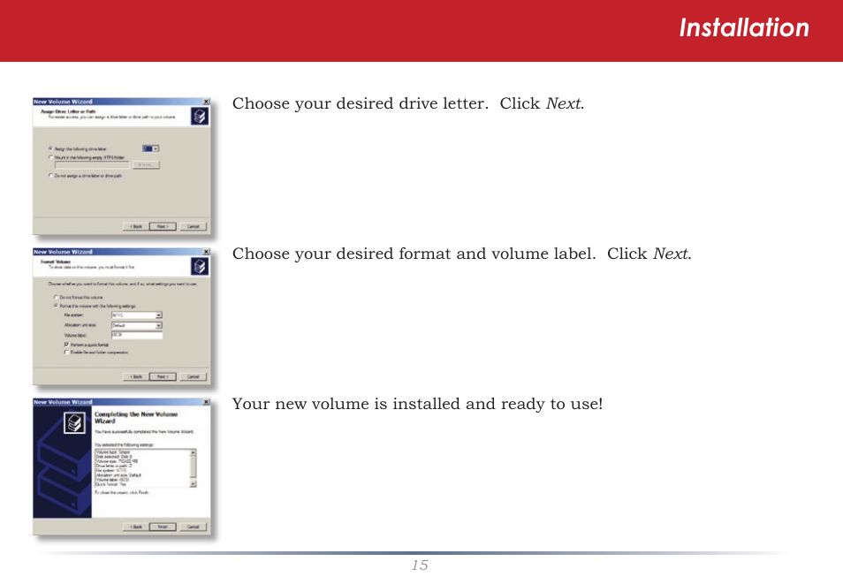The height and width of the screenshot is (584, 843).
Task: Close the Assign Drive Letter or Path dialog
Action: pyautogui.click(x=206, y=101)
